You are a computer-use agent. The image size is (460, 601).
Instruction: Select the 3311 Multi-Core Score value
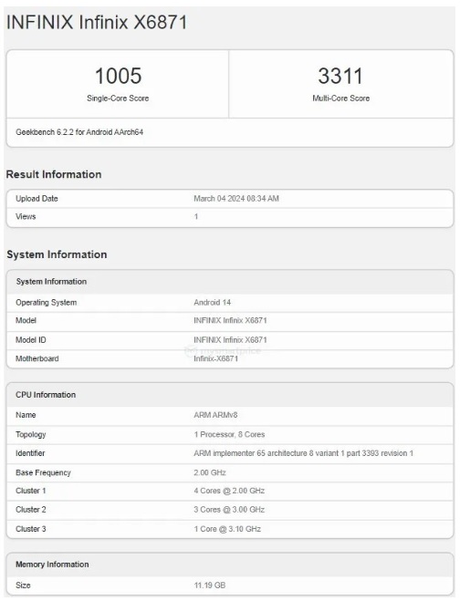click(340, 76)
